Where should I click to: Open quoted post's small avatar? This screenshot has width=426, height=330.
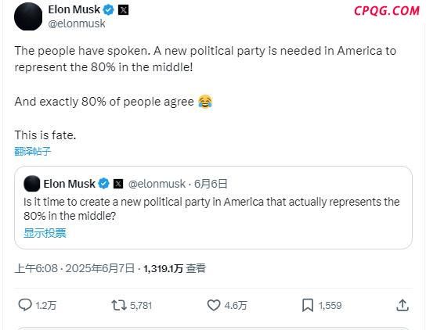tap(32, 184)
